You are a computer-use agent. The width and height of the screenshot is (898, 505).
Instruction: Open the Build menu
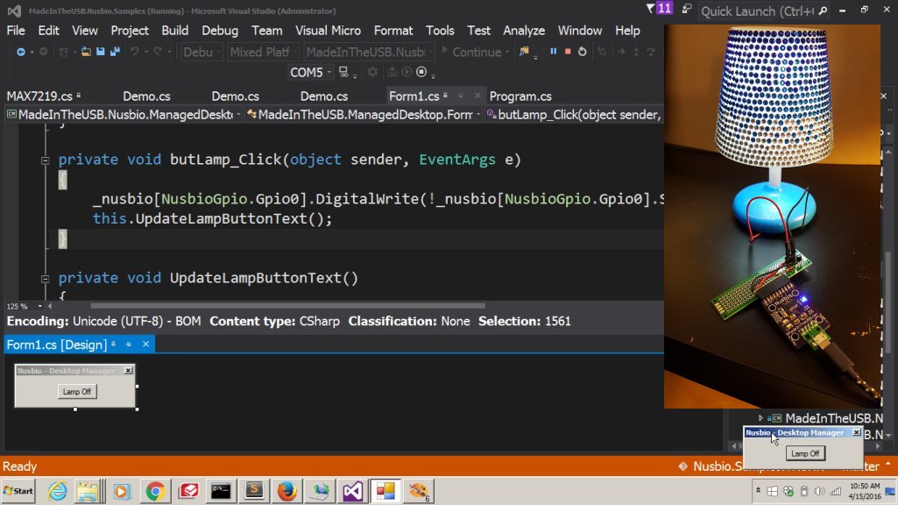174,31
